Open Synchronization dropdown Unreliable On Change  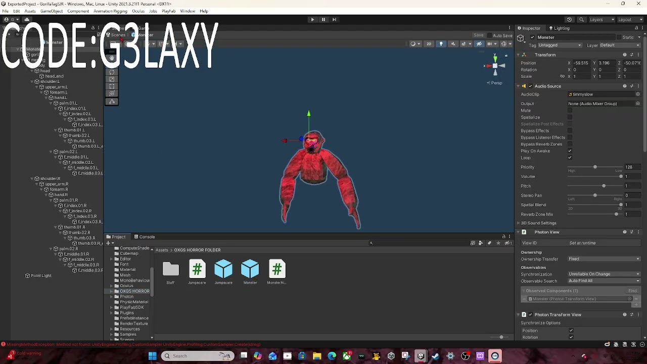point(604,274)
